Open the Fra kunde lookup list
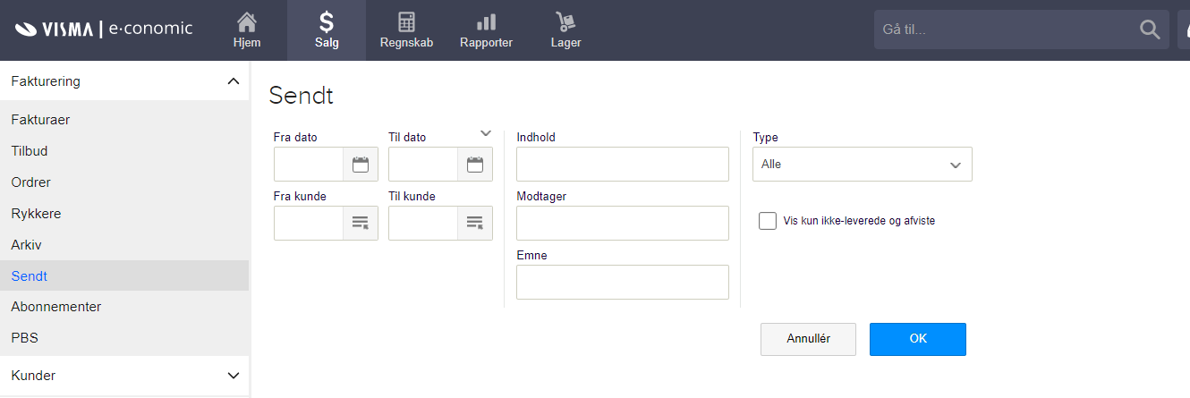Image resolution: width=1190 pixels, height=398 pixels. pos(361,223)
